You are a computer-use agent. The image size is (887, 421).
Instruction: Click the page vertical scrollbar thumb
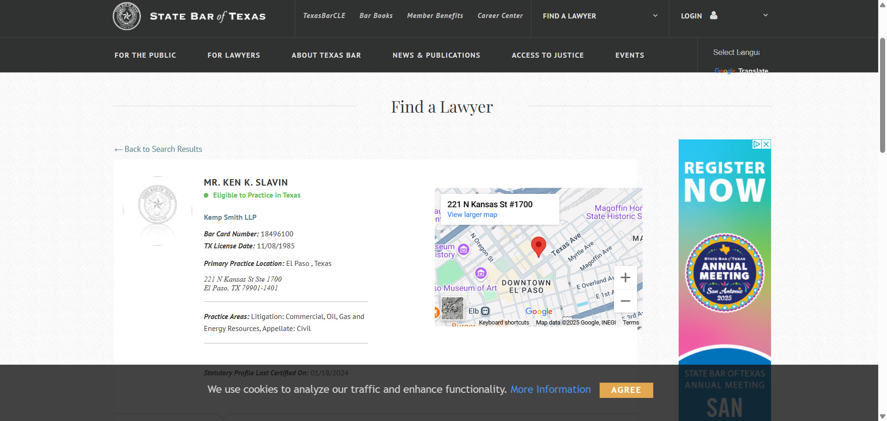pyautogui.click(x=882, y=95)
